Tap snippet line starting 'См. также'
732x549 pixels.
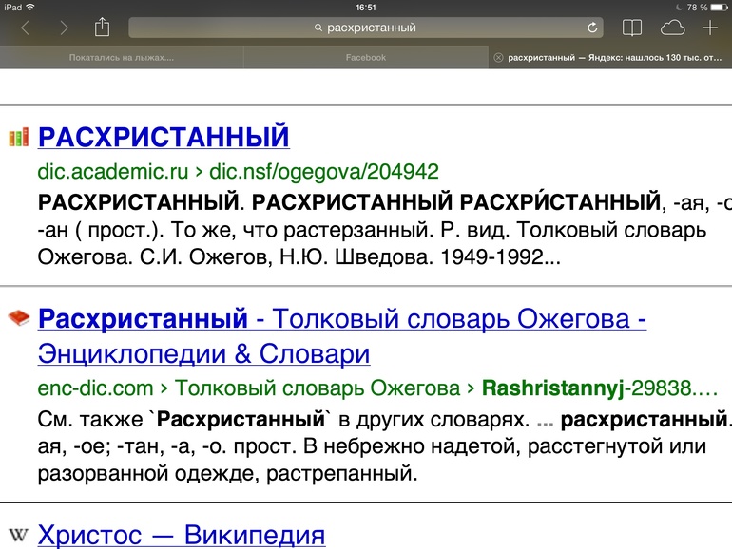[x=385, y=419]
